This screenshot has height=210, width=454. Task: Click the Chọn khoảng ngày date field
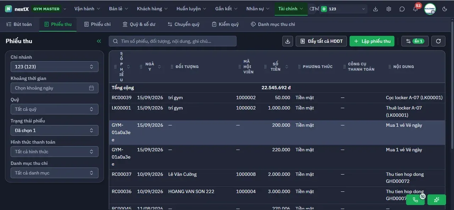[54, 88]
